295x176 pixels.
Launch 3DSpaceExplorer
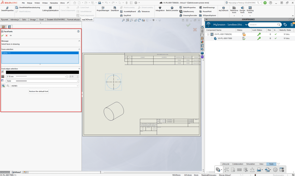(207, 16)
